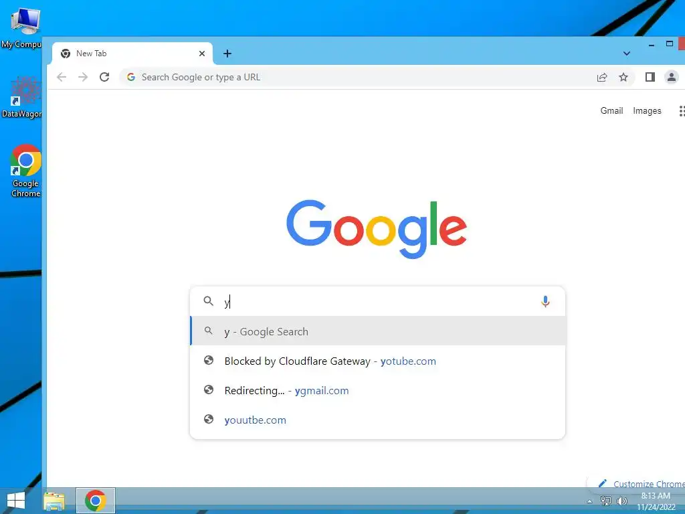This screenshot has height=514, width=685.
Task: Minimize the Chrome window
Action: pyautogui.click(x=652, y=45)
